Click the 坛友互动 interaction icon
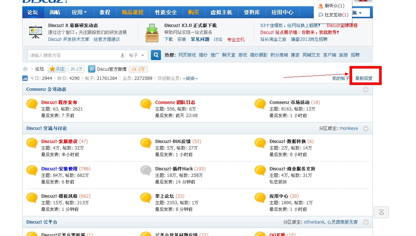This screenshot has height=236, width=416. click(321, 15)
